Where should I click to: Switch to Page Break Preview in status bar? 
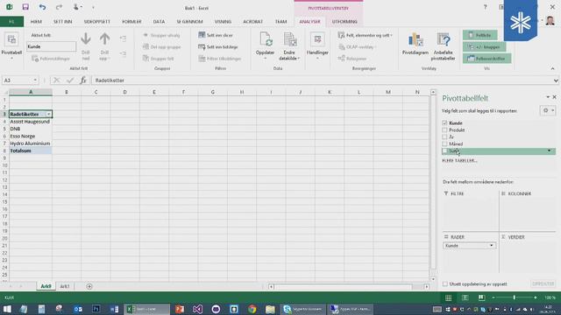click(x=481, y=297)
